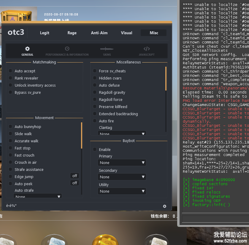This screenshot has height=245, width=249.
Task: Expand the Primary weapon dropdown
Action: click(122, 163)
